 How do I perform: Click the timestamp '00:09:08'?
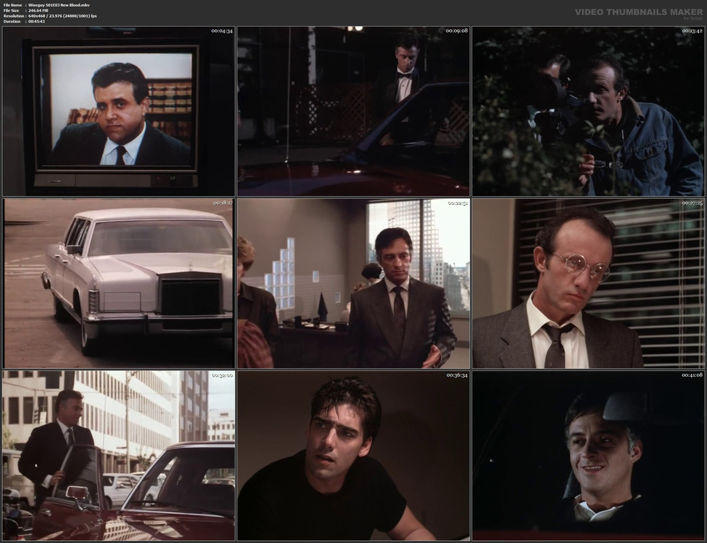(457, 31)
